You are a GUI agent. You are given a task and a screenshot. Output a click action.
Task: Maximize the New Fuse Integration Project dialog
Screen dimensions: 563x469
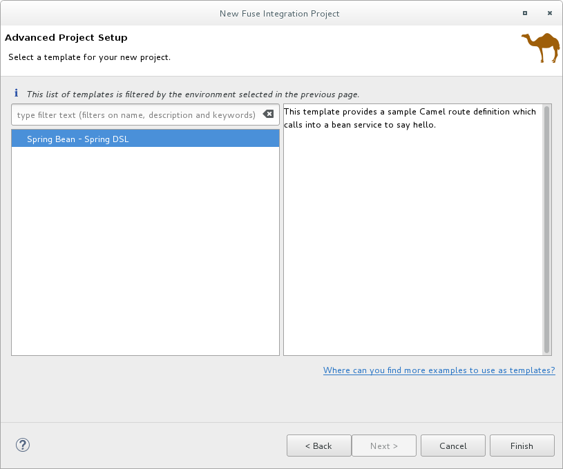click(525, 13)
